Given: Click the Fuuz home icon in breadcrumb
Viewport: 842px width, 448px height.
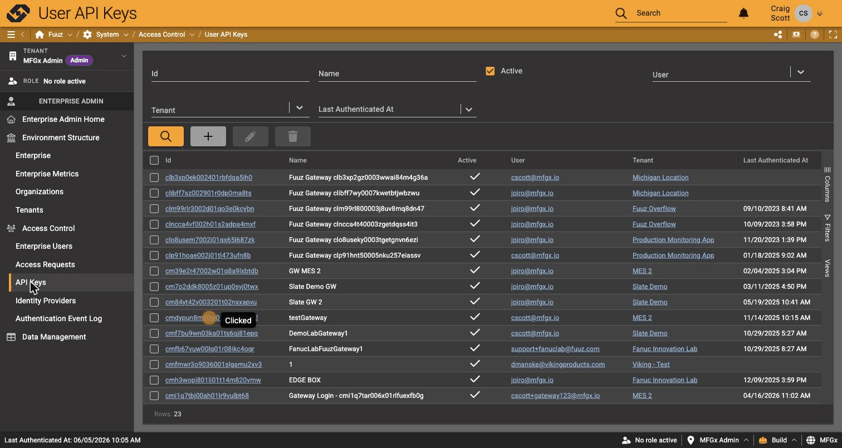Looking at the screenshot, I should click(x=40, y=35).
